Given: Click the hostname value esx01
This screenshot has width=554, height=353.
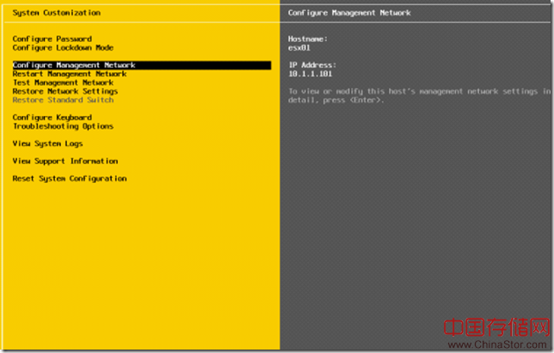Looking at the screenshot, I should coord(299,47).
